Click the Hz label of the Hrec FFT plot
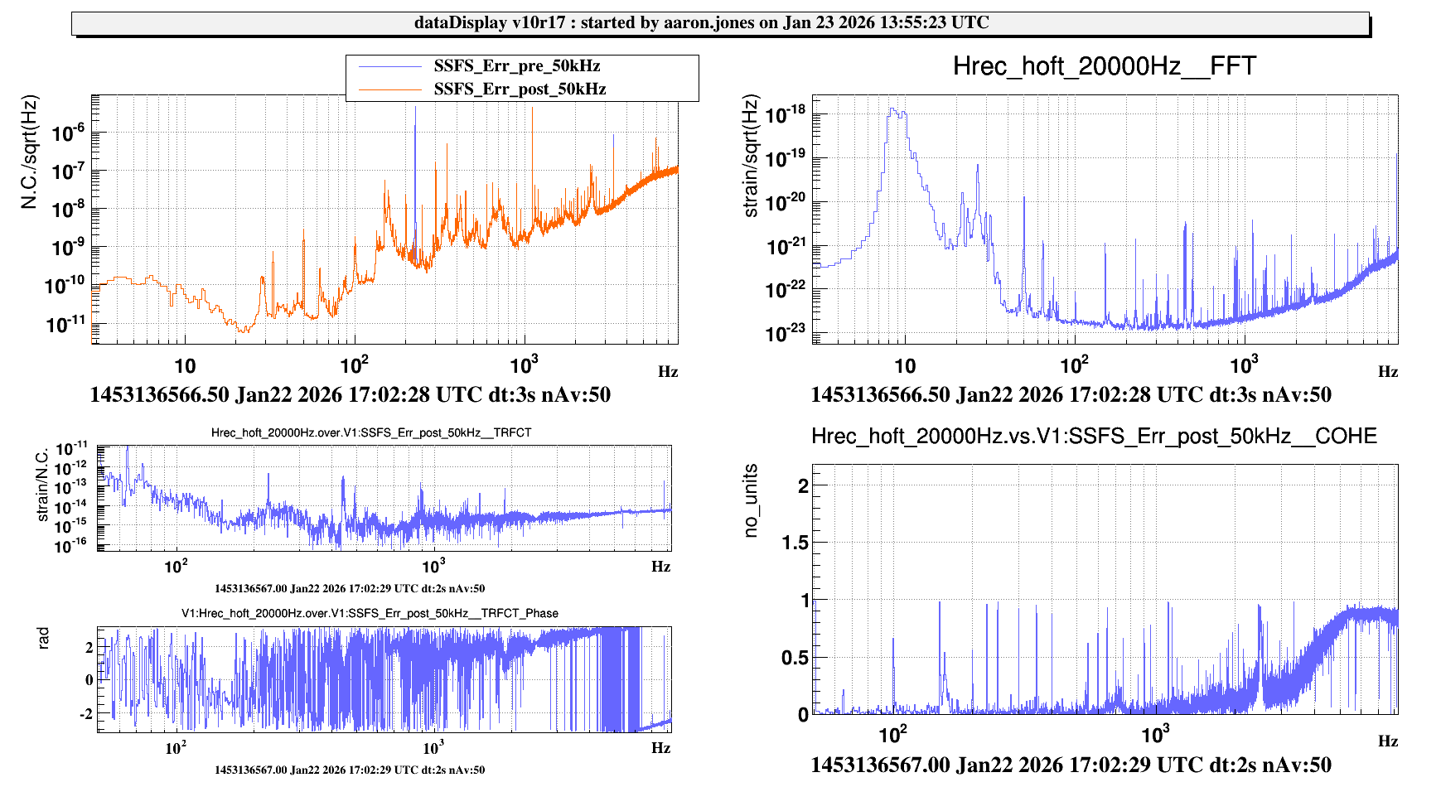The height and width of the screenshot is (787, 1441). pos(1387,372)
